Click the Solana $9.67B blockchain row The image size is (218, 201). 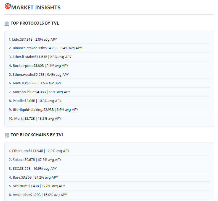[x=109, y=160]
